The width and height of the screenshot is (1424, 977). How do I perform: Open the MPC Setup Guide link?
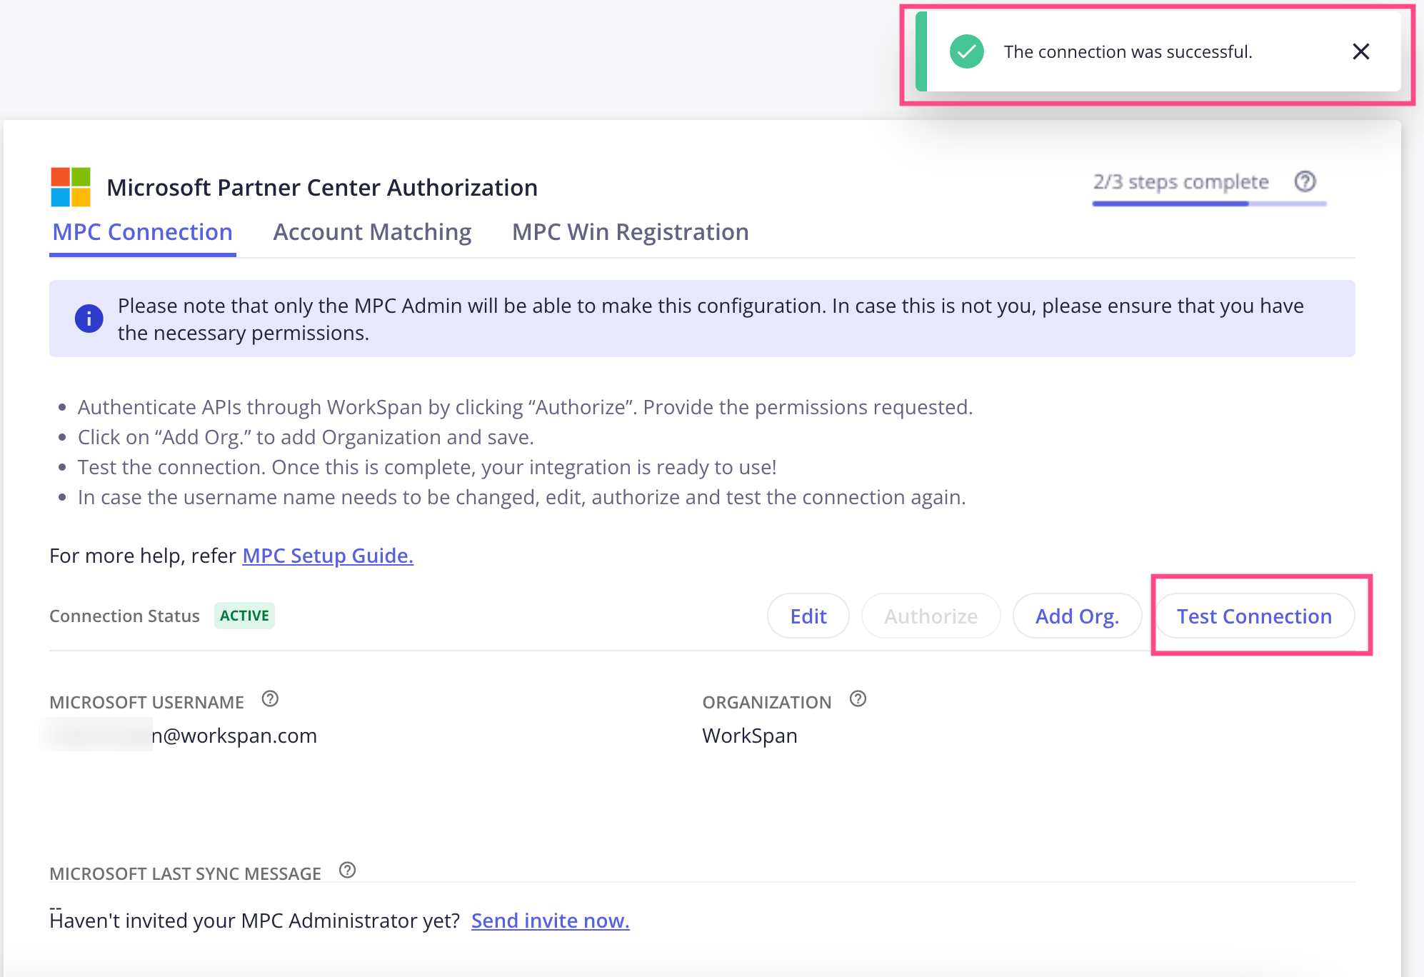tap(328, 556)
